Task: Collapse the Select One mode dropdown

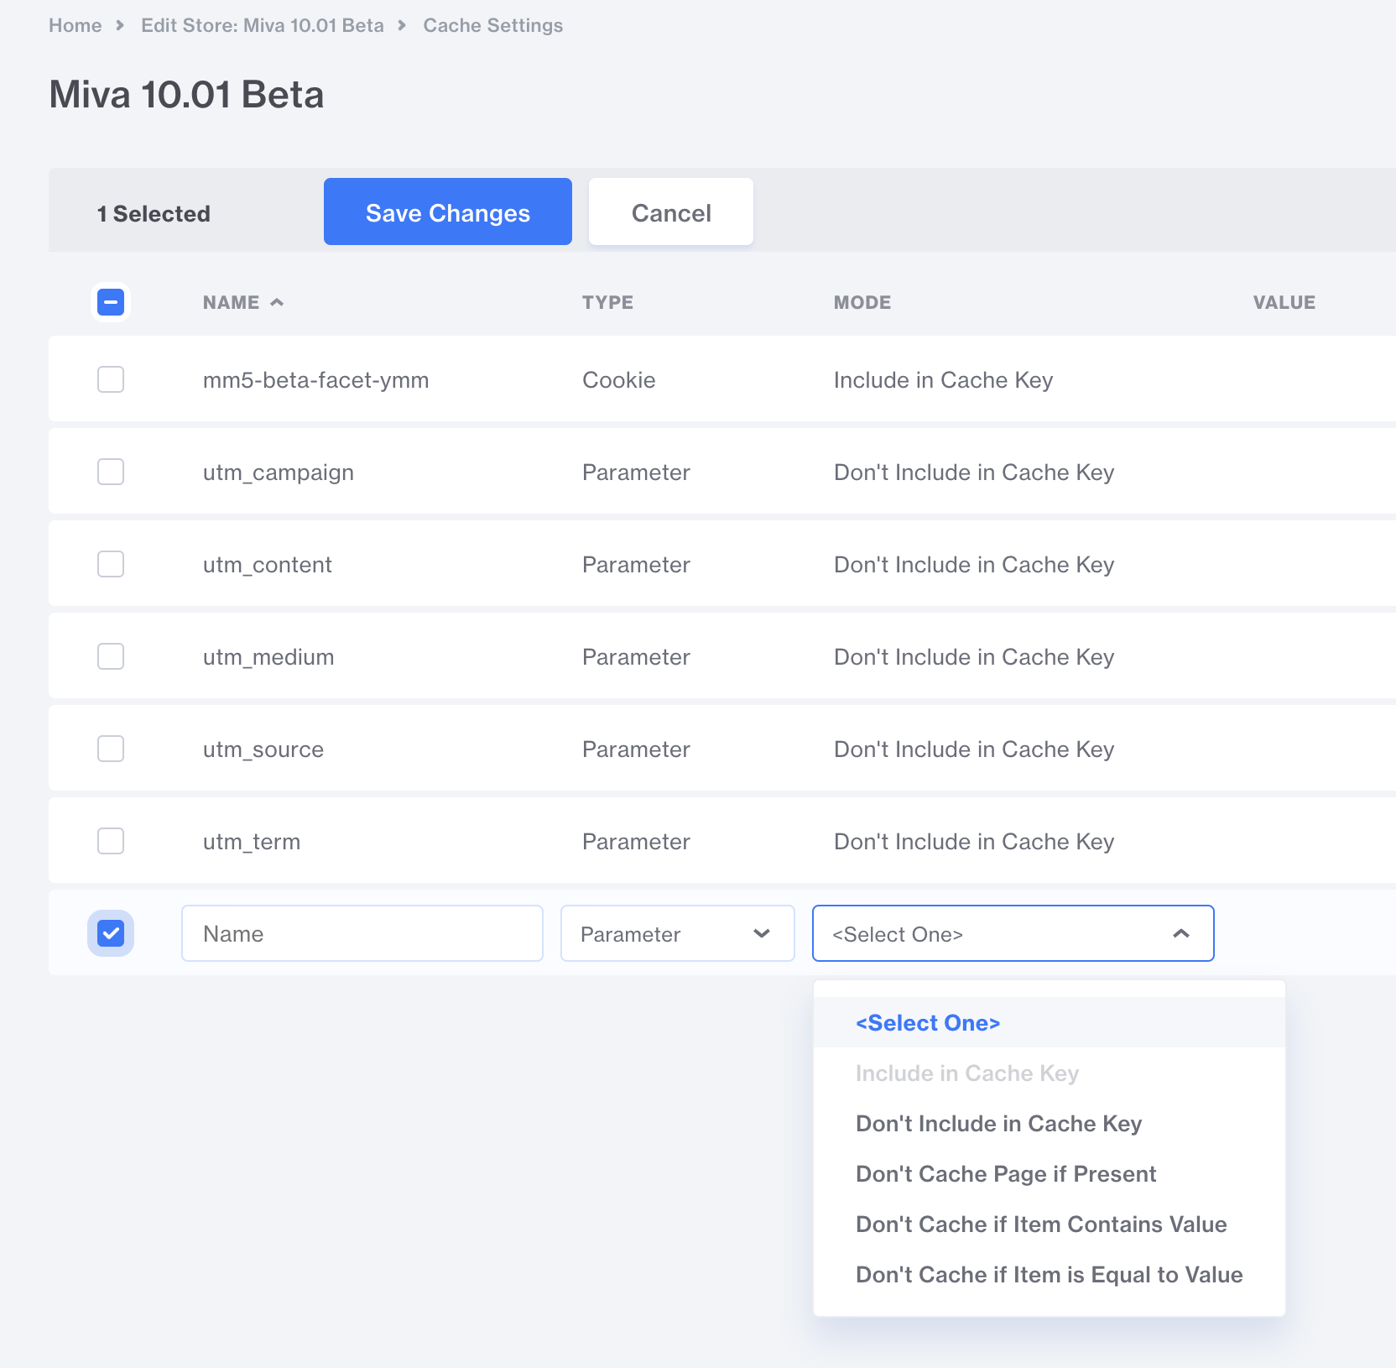Action: pos(1013,933)
